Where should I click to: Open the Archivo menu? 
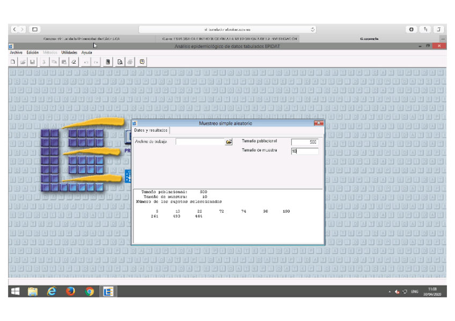click(x=16, y=53)
